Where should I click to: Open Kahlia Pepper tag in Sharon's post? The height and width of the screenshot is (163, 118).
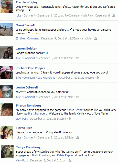tap(75, 110)
